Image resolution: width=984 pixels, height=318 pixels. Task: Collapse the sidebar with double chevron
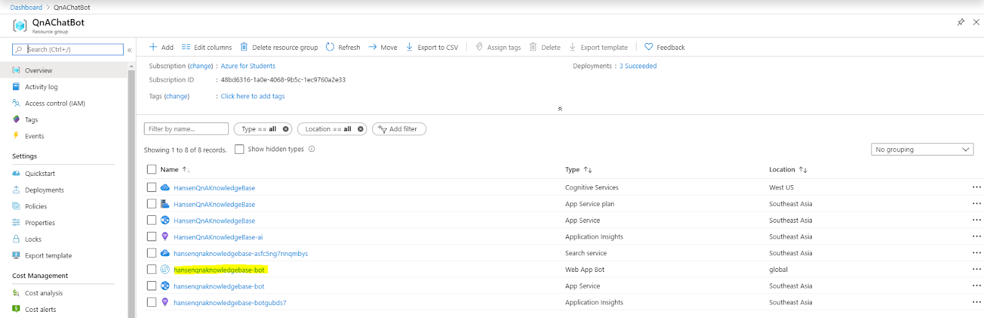pos(130,50)
